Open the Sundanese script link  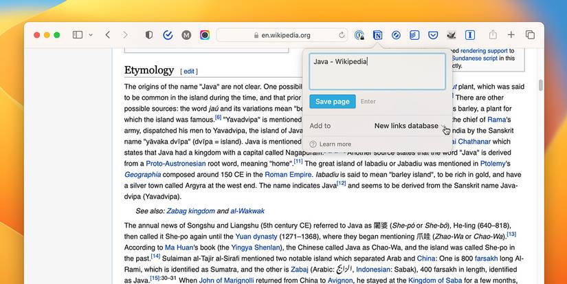[x=474, y=58]
